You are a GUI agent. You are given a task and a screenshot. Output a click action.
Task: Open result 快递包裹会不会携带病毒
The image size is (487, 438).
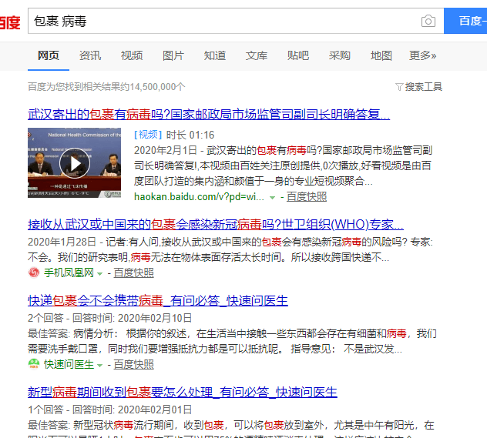click(x=158, y=300)
